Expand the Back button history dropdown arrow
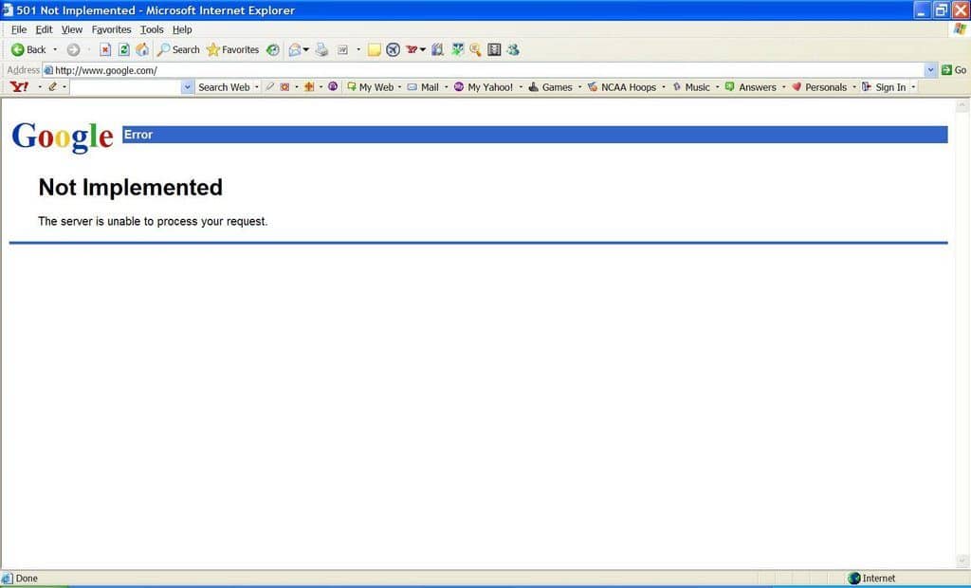Viewport: 971px width, 588px height. pyautogui.click(x=55, y=49)
